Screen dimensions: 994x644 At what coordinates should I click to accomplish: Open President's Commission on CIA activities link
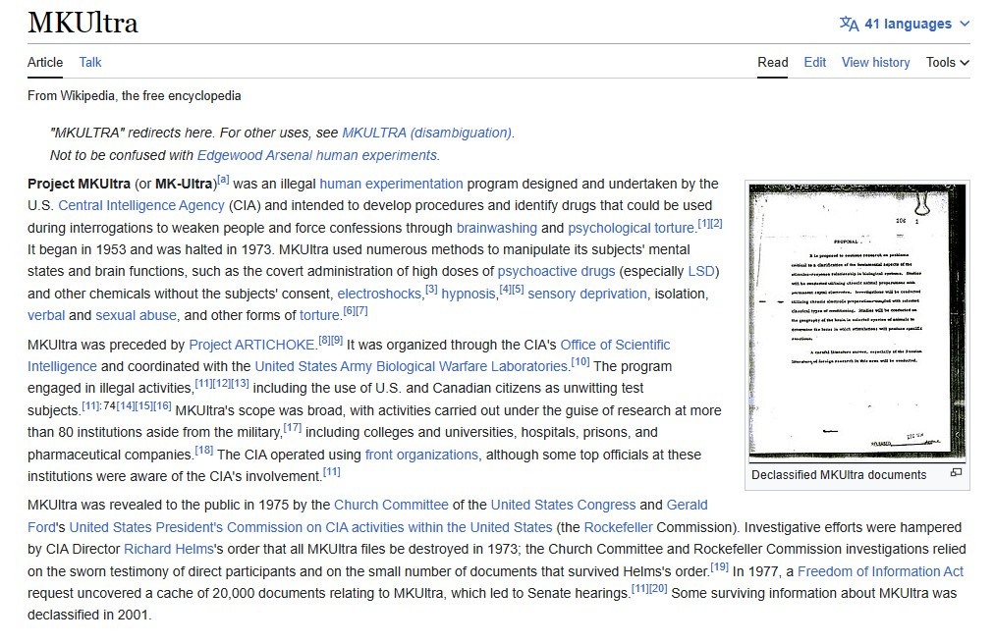pyautogui.click(x=310, y=527)
